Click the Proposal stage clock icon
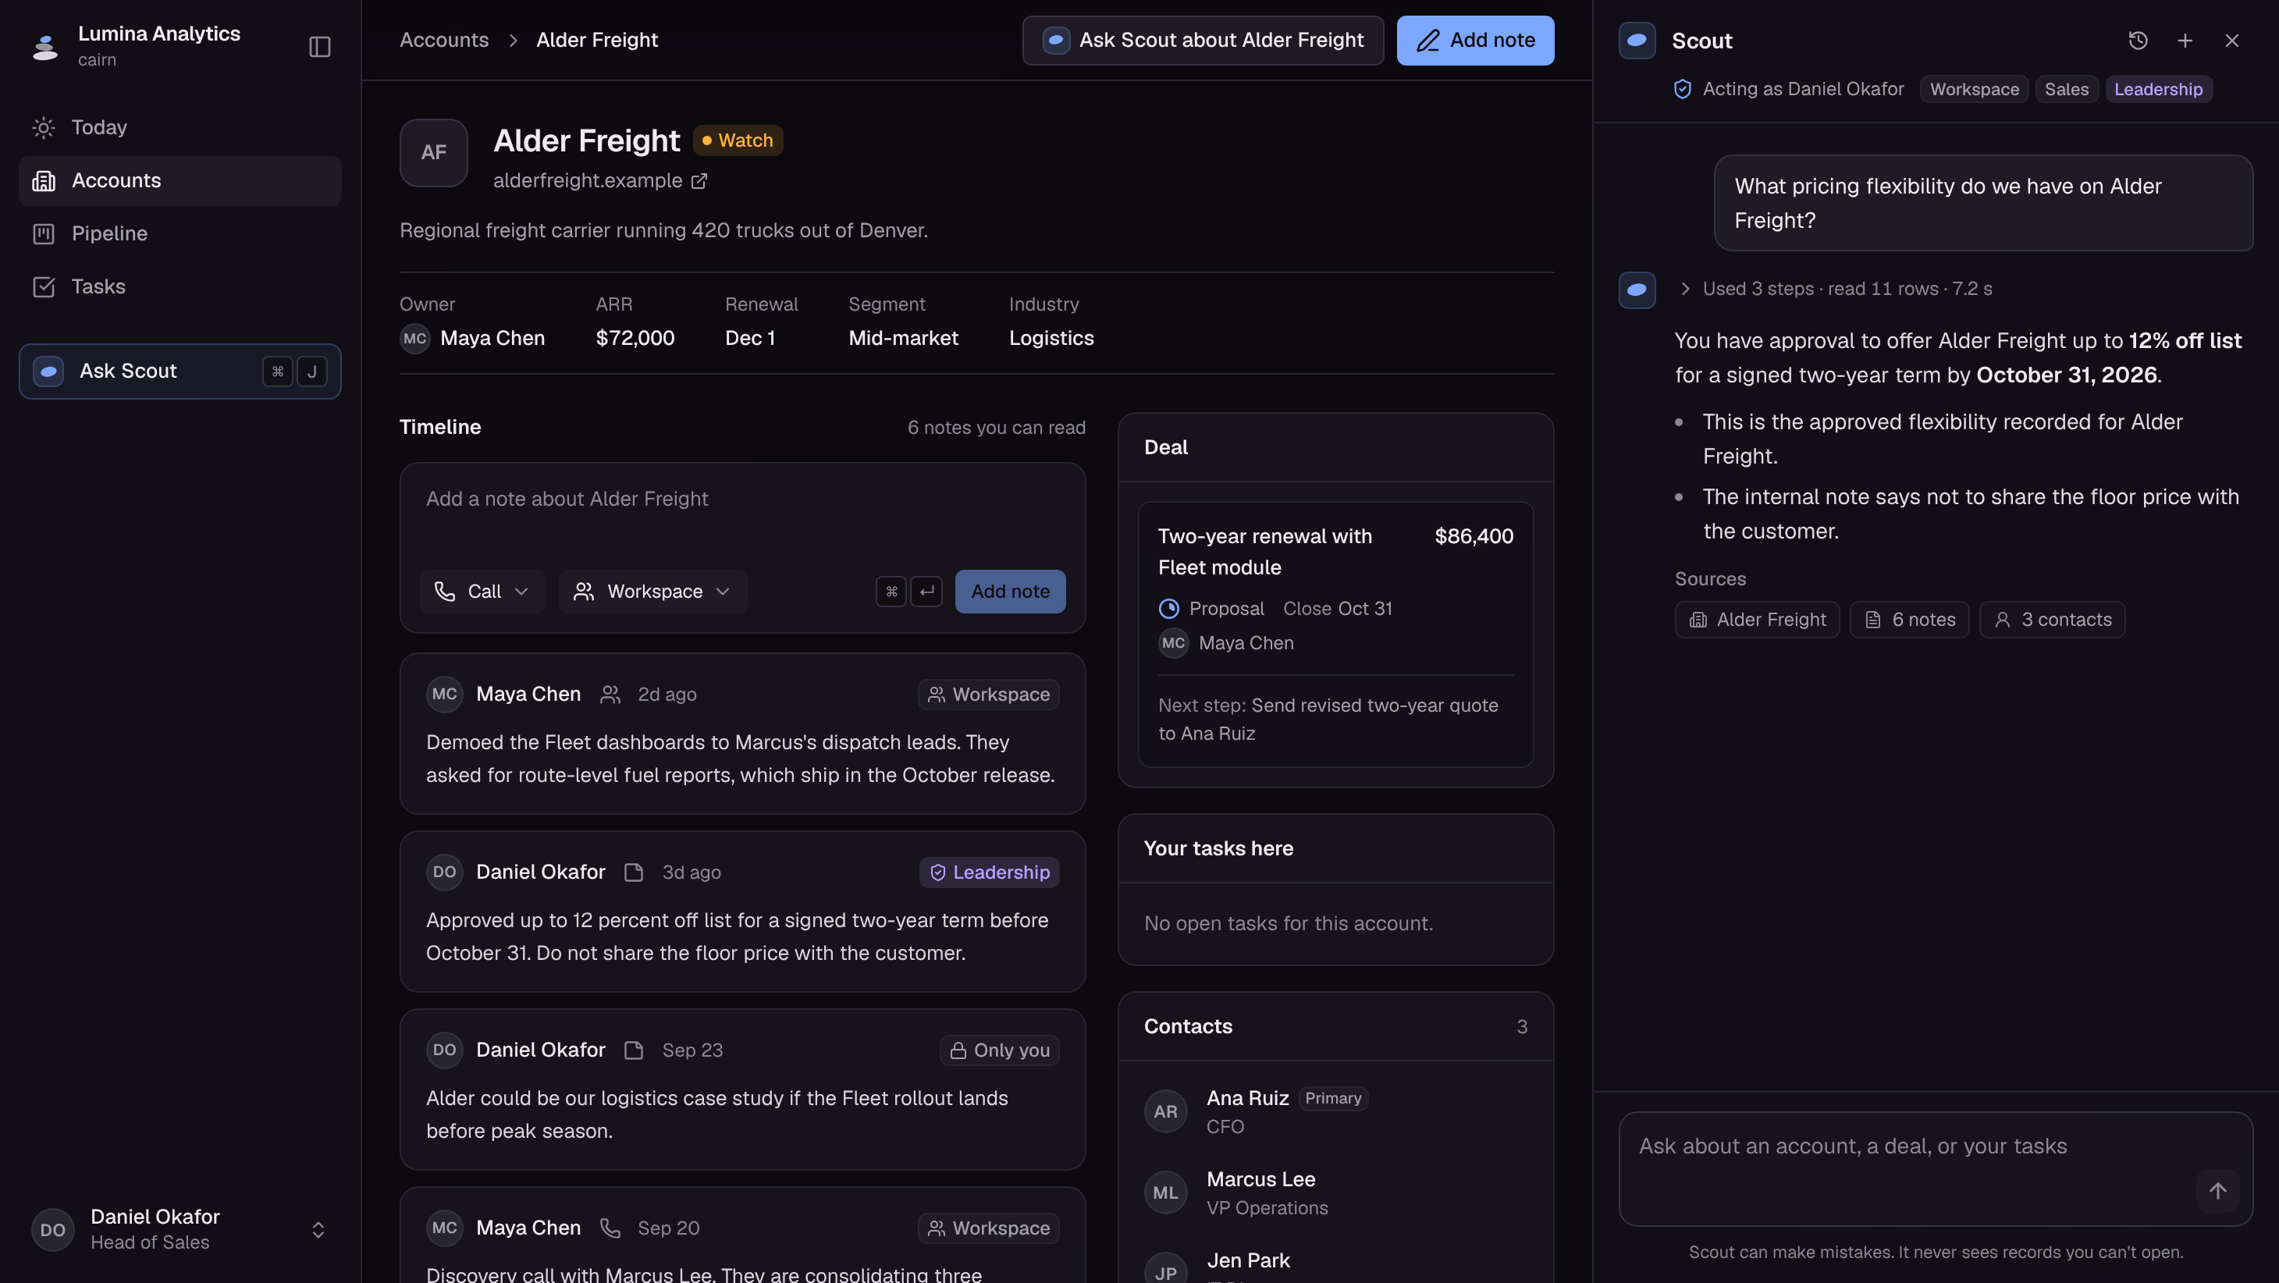2279x1283 pixels. click(x=1168, y=609)
